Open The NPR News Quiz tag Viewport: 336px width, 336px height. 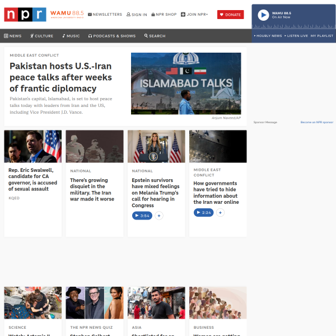[x=91, y=328]
